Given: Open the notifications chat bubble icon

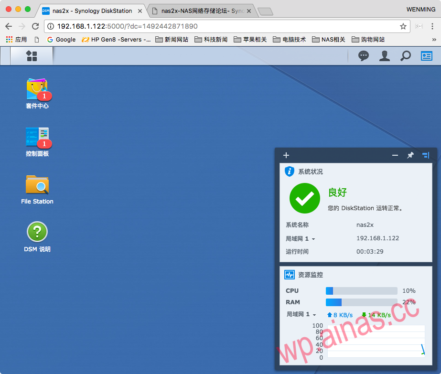Looking at the screenshot, I should click(364, 56).
